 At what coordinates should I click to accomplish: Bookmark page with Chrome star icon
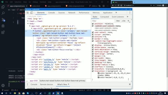[154, 5]
